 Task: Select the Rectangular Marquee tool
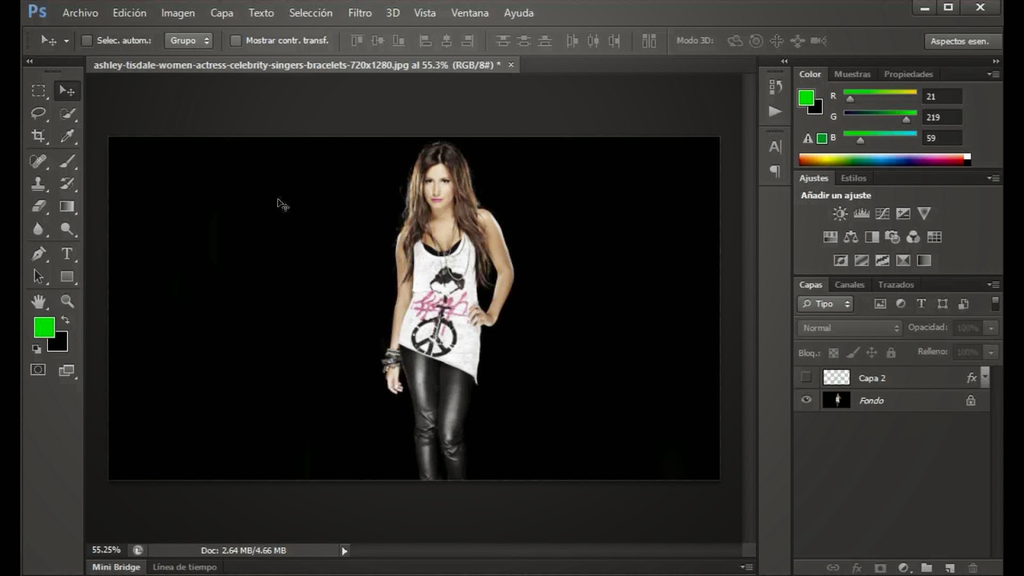point(38,91)
